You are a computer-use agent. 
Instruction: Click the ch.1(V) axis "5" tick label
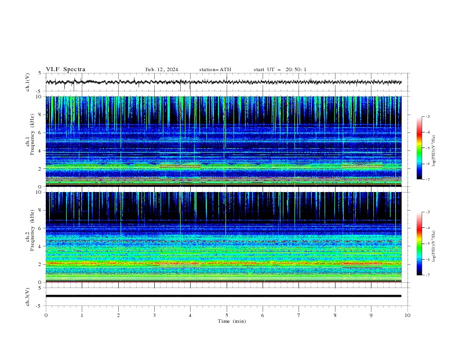[41, 73]
